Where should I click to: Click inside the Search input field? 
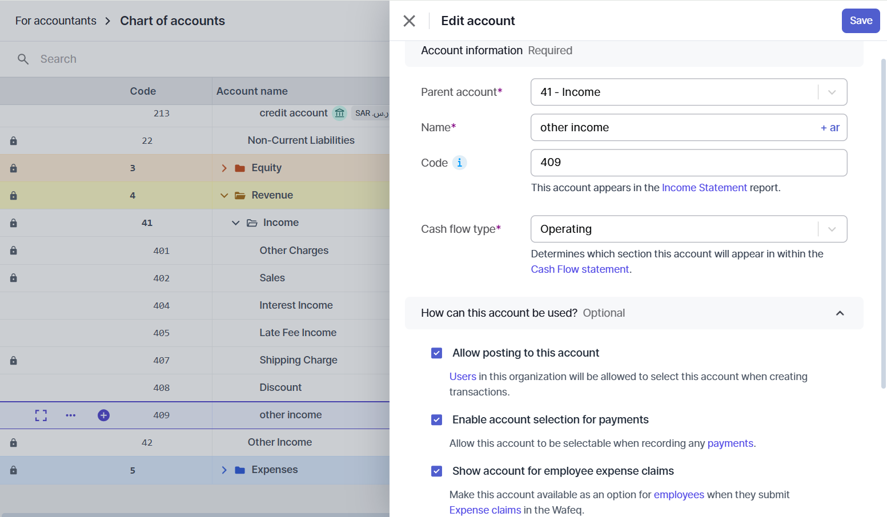pyautogui.click(x=114, y=59)
